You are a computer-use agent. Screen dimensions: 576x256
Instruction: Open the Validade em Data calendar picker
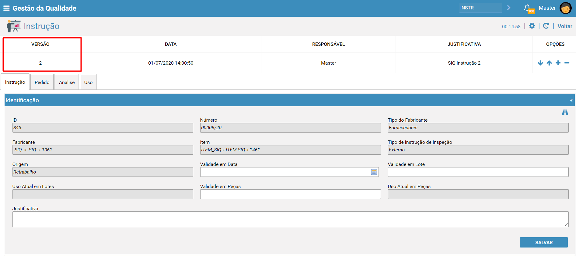pos(374,172)
